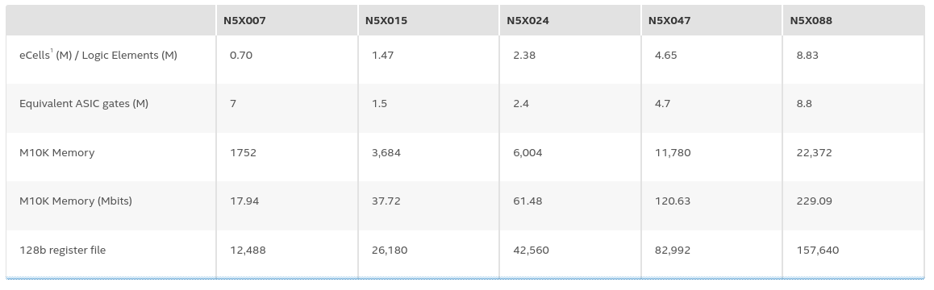Image resolution: width=934 pixels, height=290 pixels.
Task: Select the 3,684 M10K Memory cell
Action: click(386, 153)
